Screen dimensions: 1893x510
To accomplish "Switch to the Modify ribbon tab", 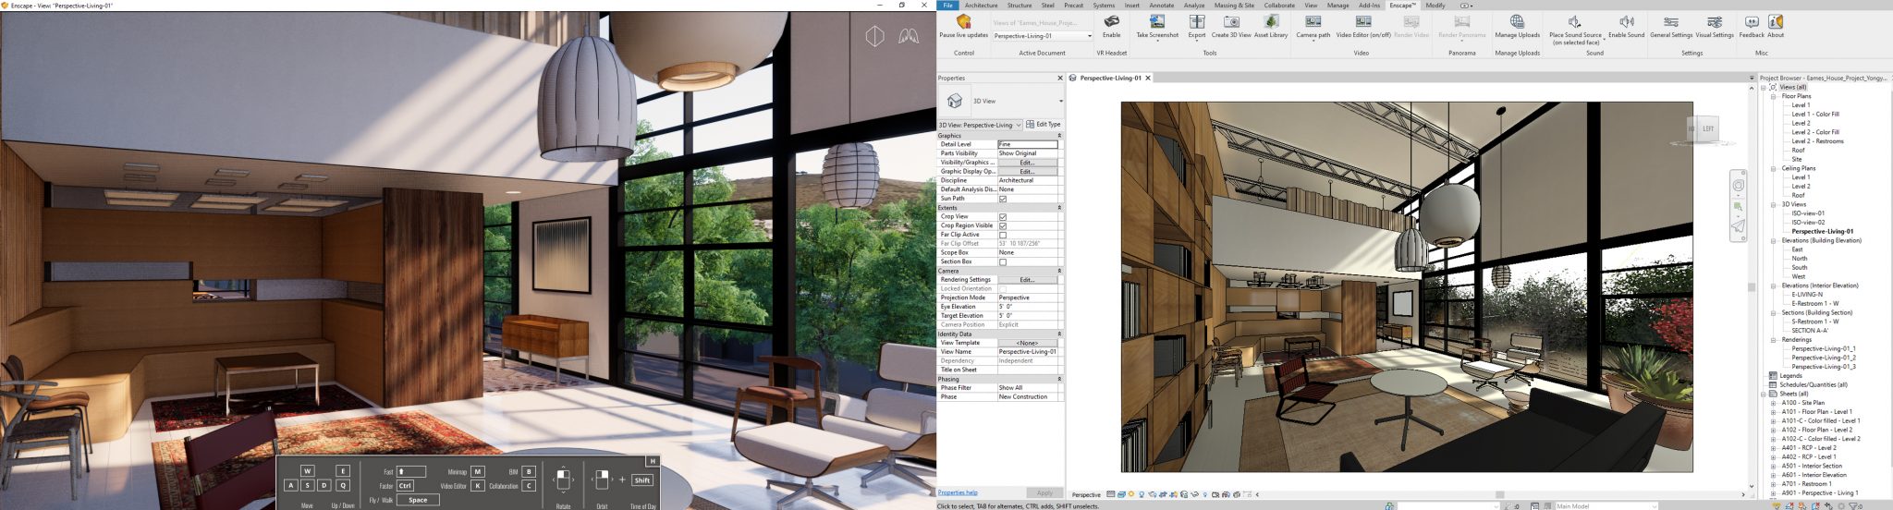I will pos(1435,6).
